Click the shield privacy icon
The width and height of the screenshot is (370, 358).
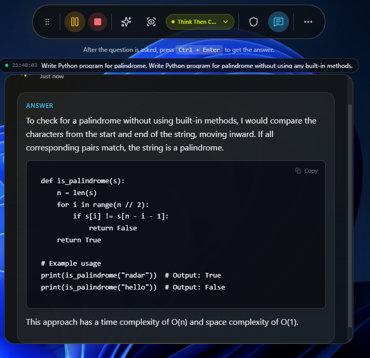coord(254,22)
